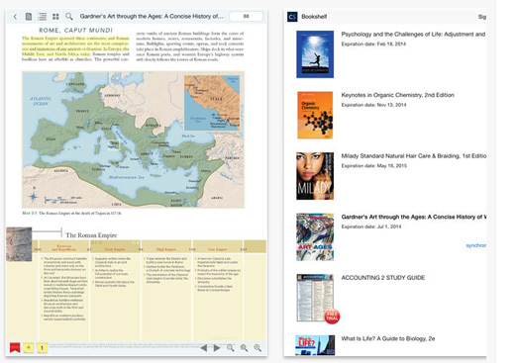Viewport: 515px width, 363px height.
Task: Click the Sign link in Bookshelf header
Action: tap(482, 17)
